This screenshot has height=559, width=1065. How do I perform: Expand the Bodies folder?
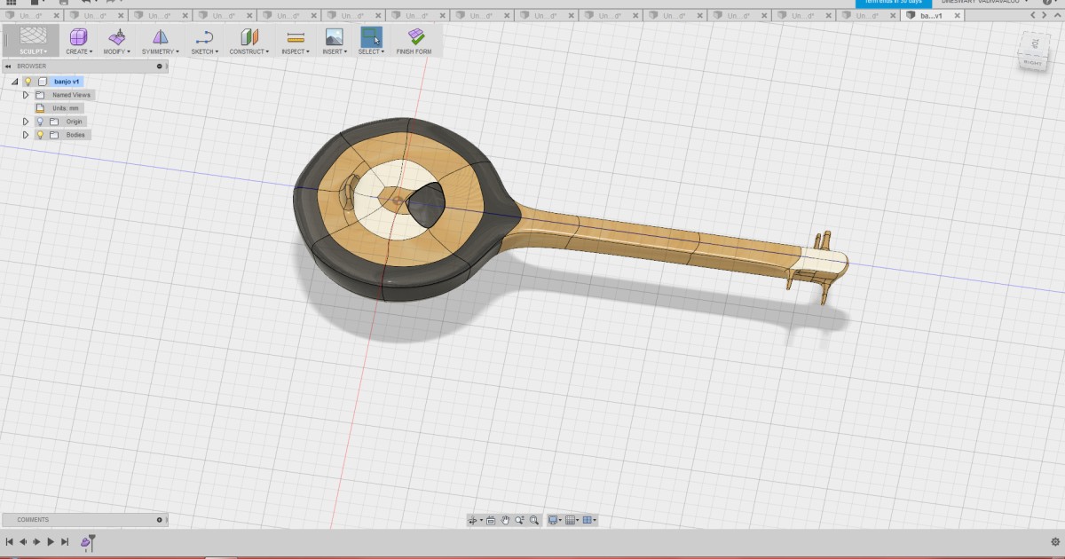pos(26,134)
